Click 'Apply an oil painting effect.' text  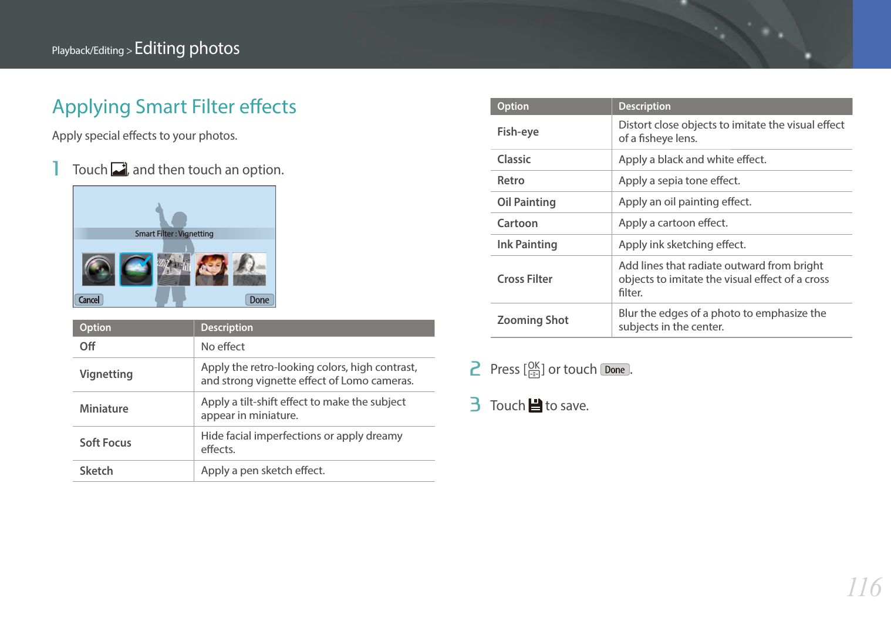685,202
